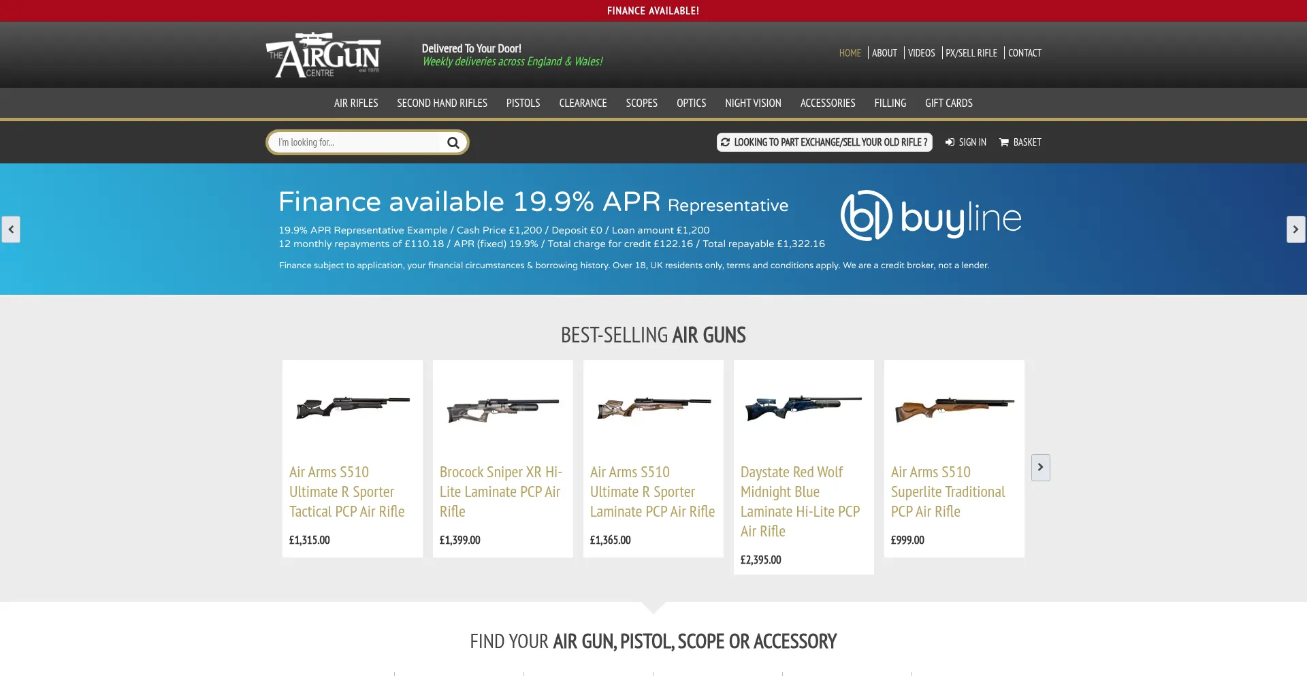1307x676 pixels.
Task: Click the £1,315.00 price
Action: (310, 540)
